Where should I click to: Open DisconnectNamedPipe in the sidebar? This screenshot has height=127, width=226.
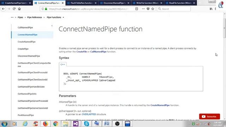(29, 56)
